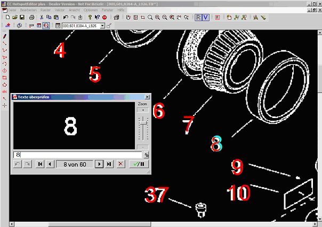The height and width of the screenshot is (227, 322).
Task: Select the closed polygon tool in the left toolbar
Action: (4, 57)
